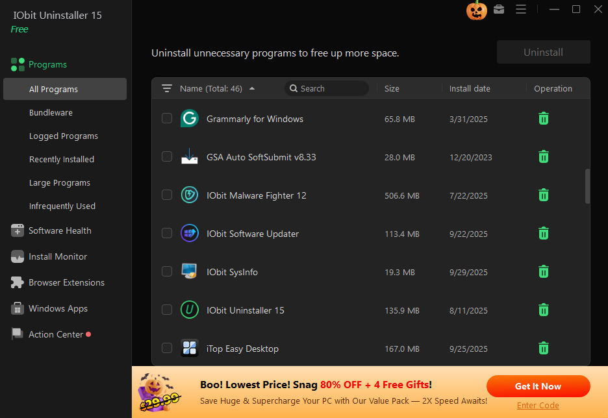Click the filter funnel icon above the list
Screen dimensions: 608x418
pyautogui.click(x=167, y=88)
